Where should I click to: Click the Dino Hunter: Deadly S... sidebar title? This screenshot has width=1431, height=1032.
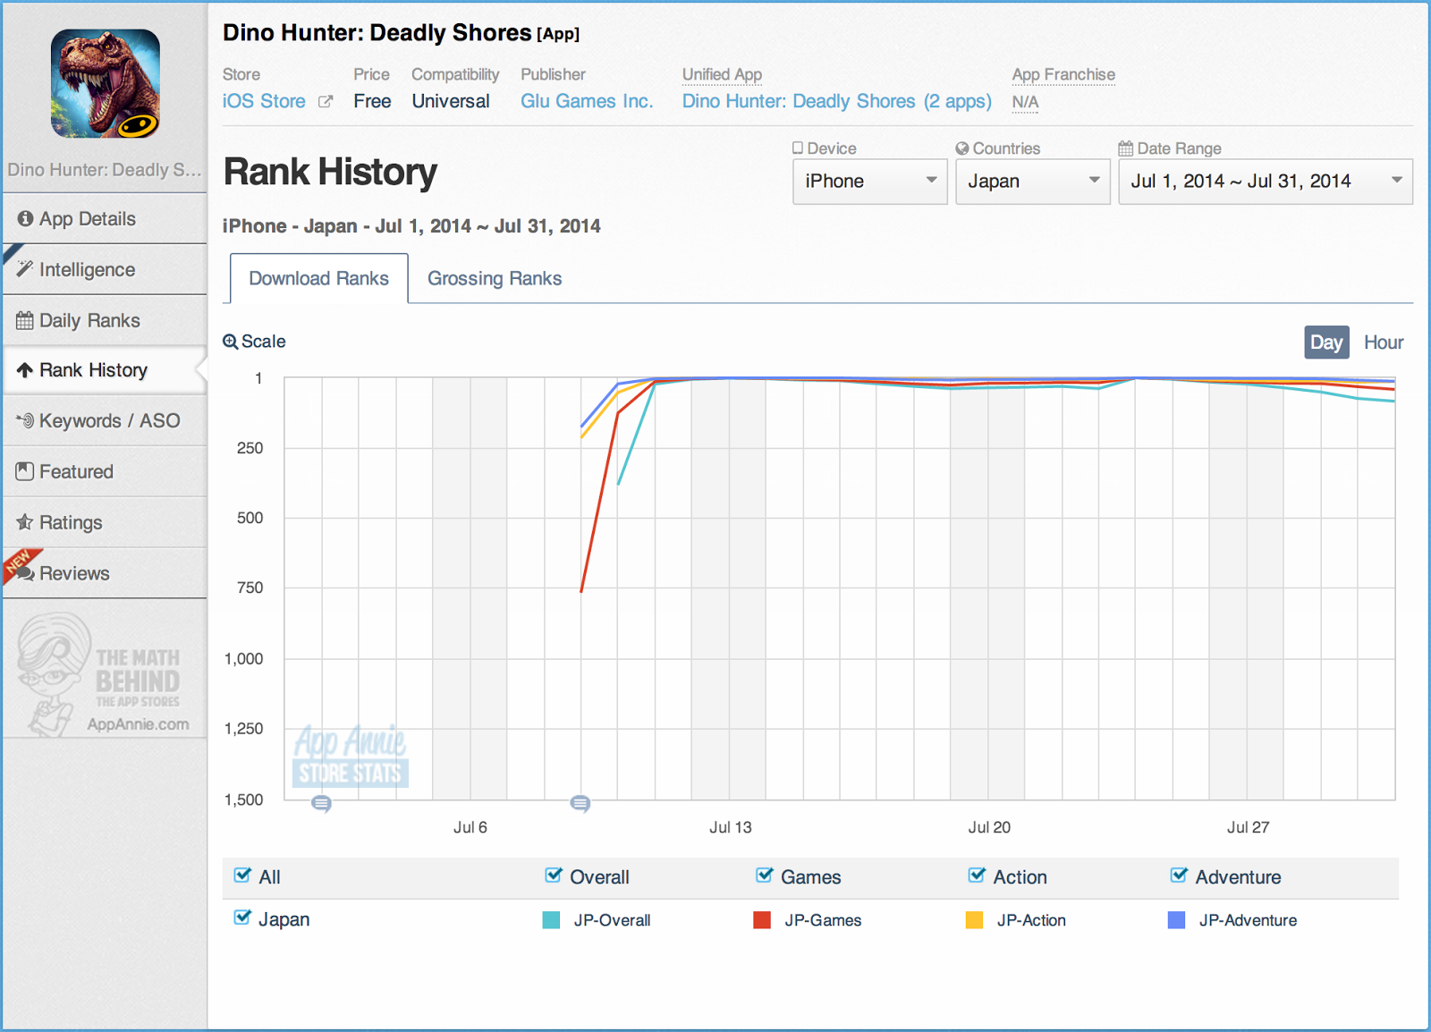click(105, 170)
